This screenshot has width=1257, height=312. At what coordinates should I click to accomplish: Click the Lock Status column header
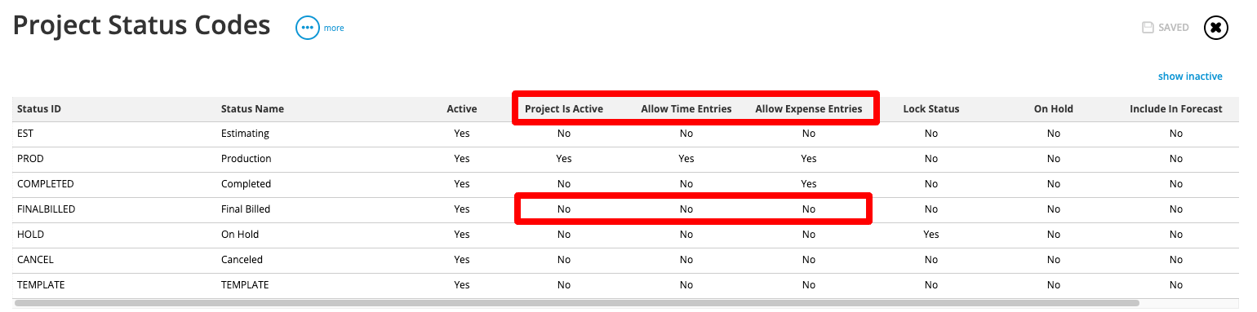[931, 109]
